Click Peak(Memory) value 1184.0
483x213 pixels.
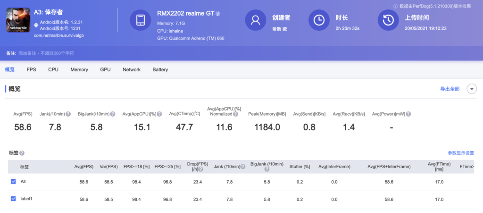[267, 127]
